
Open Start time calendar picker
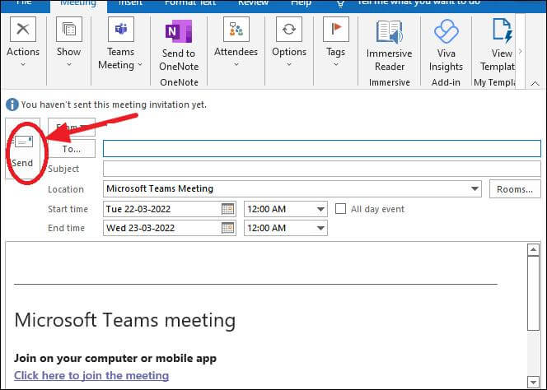point(228,209)
